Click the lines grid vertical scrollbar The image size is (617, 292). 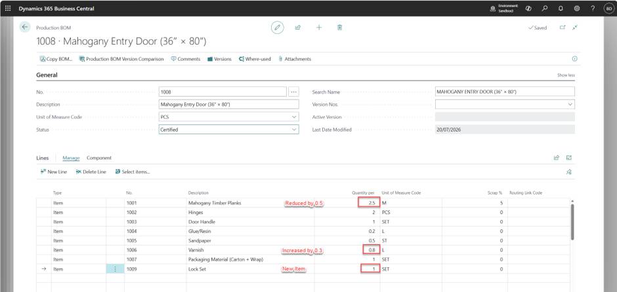pyautogui.click(x=572, y=222)
